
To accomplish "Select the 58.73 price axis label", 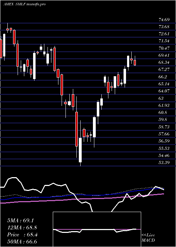I will click(x=164, y=127).
